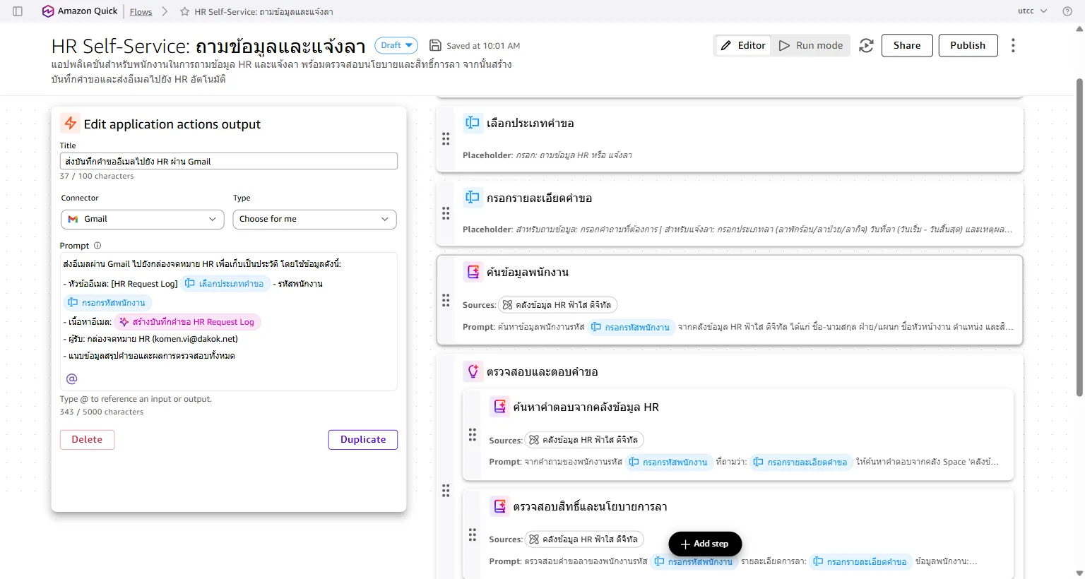Click the กรอกรหัสพนักงาน chip in the Gmail prompt
Viewport: 1085px width, 579px height.
tap(107, 303)
